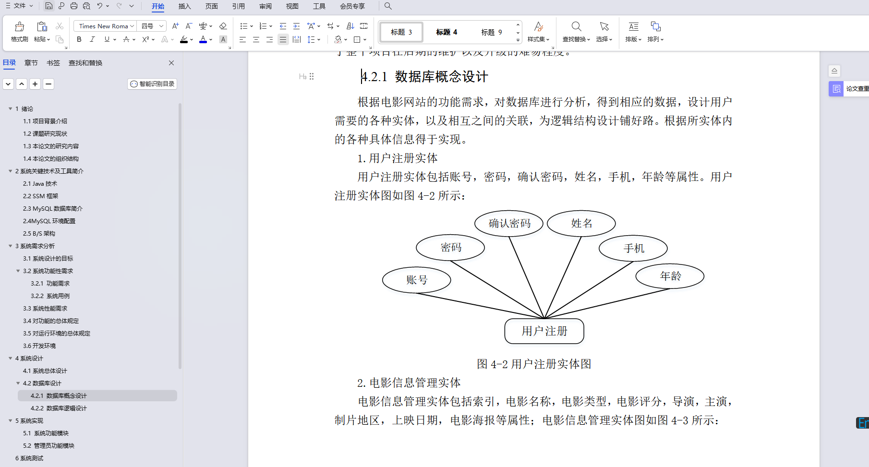
Task: Click the Print icon in quick access bar
Action: click(74, 6)
